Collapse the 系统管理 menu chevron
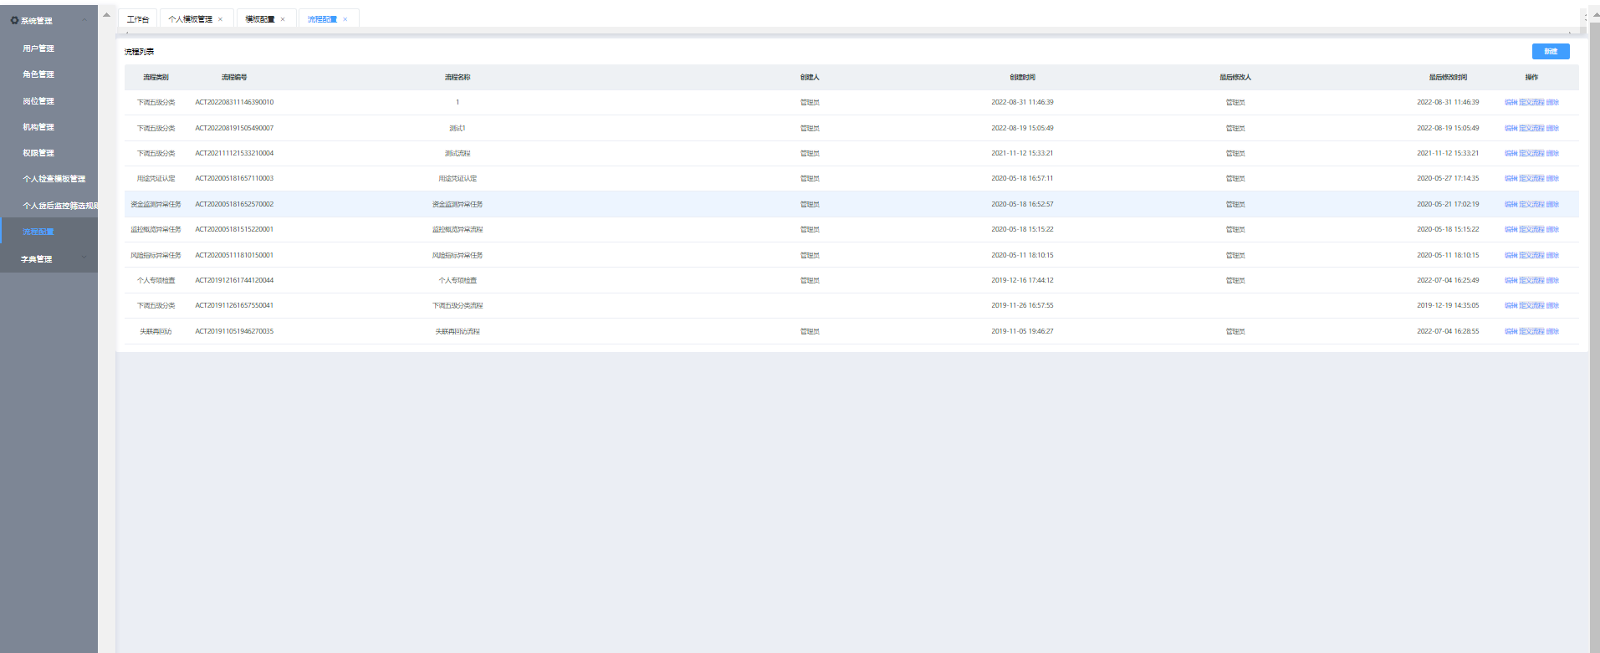The height and width of the screenshot is (653, 1600). point(84,20)
